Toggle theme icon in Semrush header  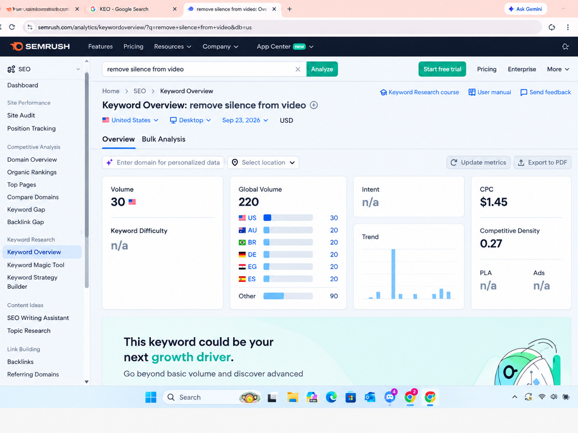tap(566, 46)
